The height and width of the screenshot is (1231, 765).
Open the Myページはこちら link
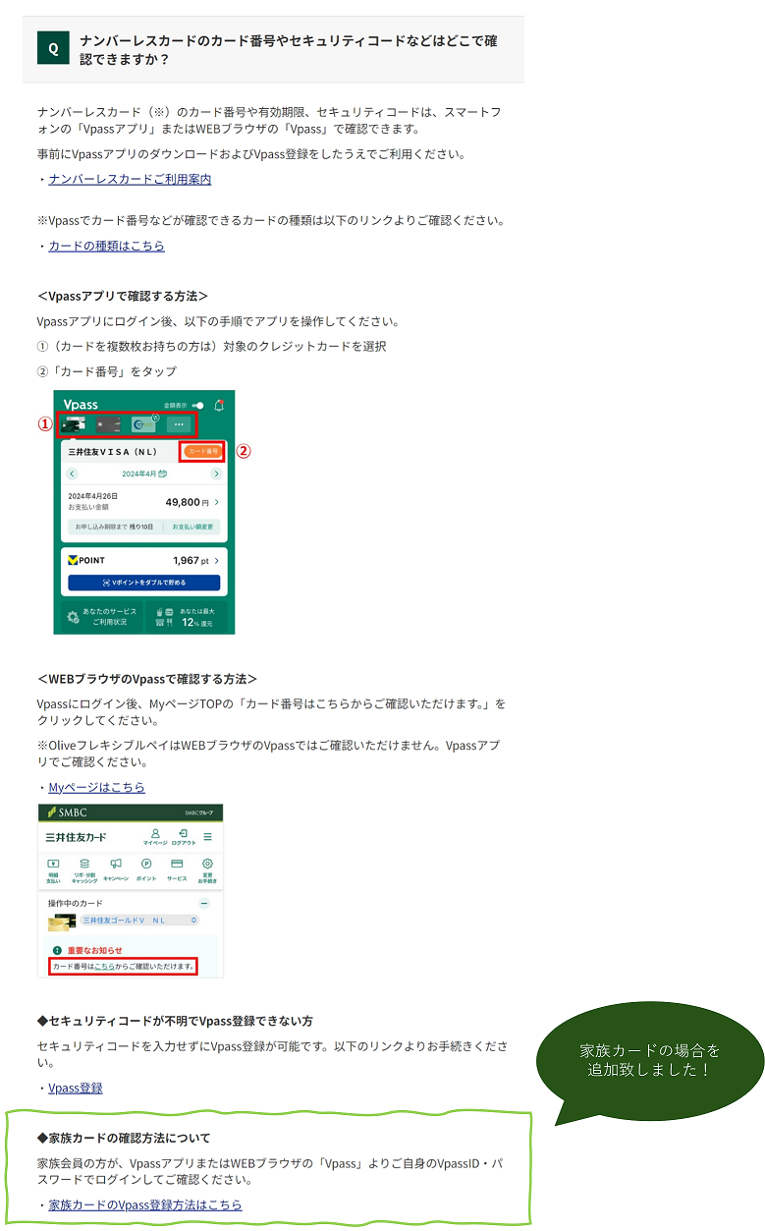(96, 787)
